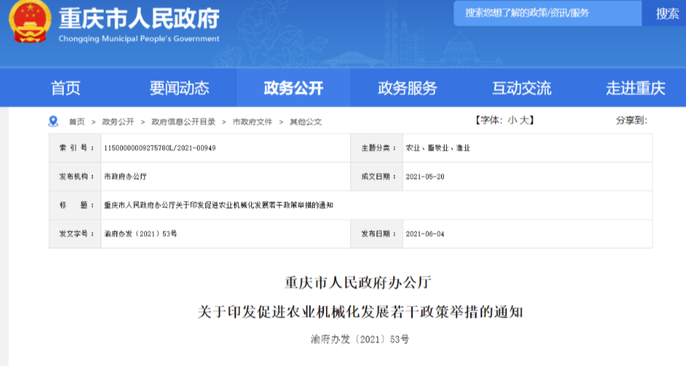Select the 政务公开 navigation tab
This screenshot has width=686, height=366.
click(293, 88)
